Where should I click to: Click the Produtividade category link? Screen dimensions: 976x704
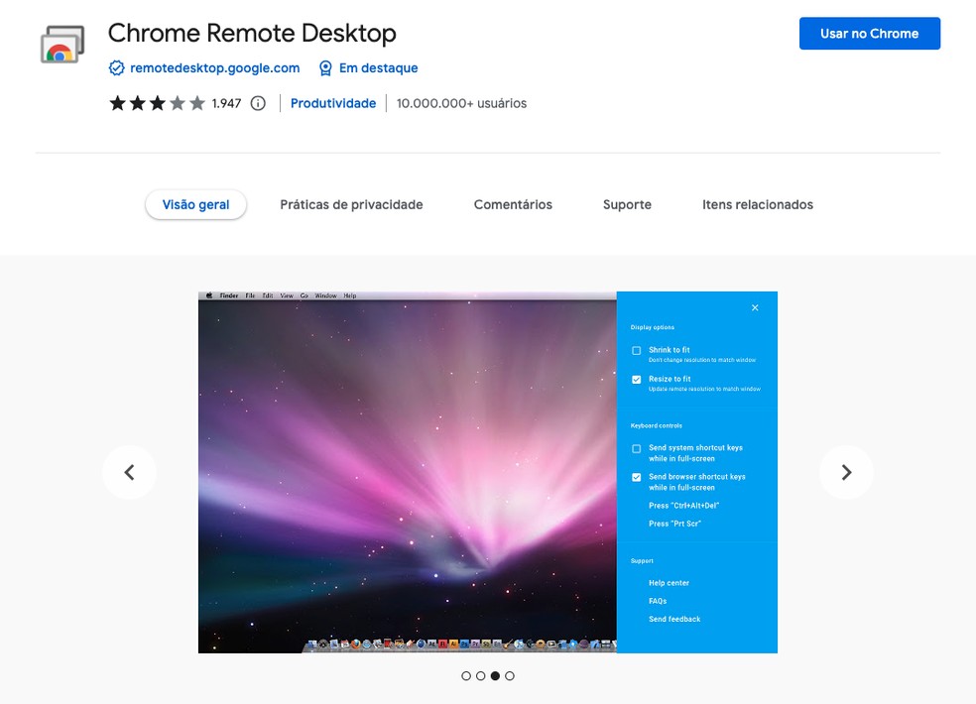(333, 102)
